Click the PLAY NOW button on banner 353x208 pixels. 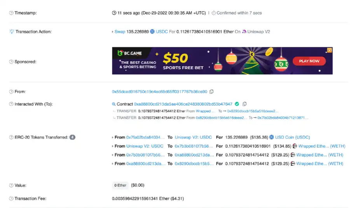[309, 61]
